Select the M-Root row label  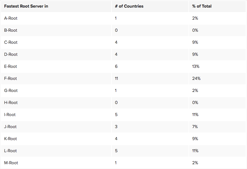coord(11,163)
